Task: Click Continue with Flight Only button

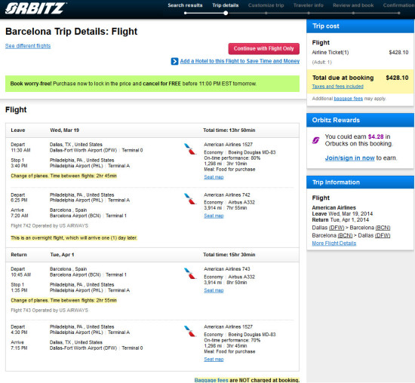Action: (264, 49)
